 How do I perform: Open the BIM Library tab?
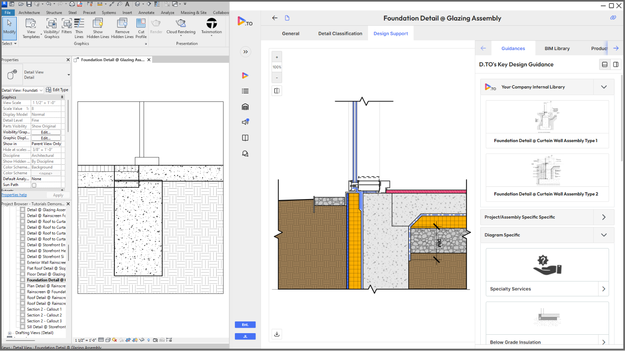(557, 49)
